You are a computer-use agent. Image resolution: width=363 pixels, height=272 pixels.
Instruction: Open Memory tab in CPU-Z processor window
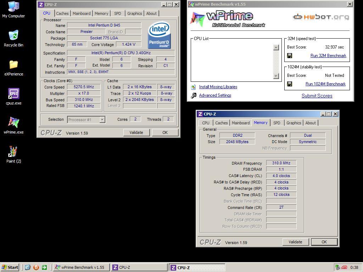click(101, 13)
